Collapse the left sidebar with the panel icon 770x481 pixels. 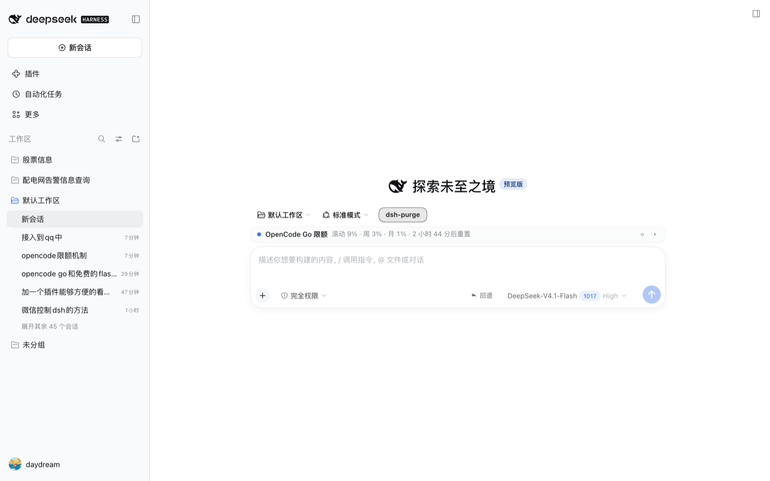point(136,19)
